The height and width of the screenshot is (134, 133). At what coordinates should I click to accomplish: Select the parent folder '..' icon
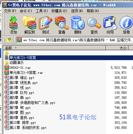pos(6,53)
